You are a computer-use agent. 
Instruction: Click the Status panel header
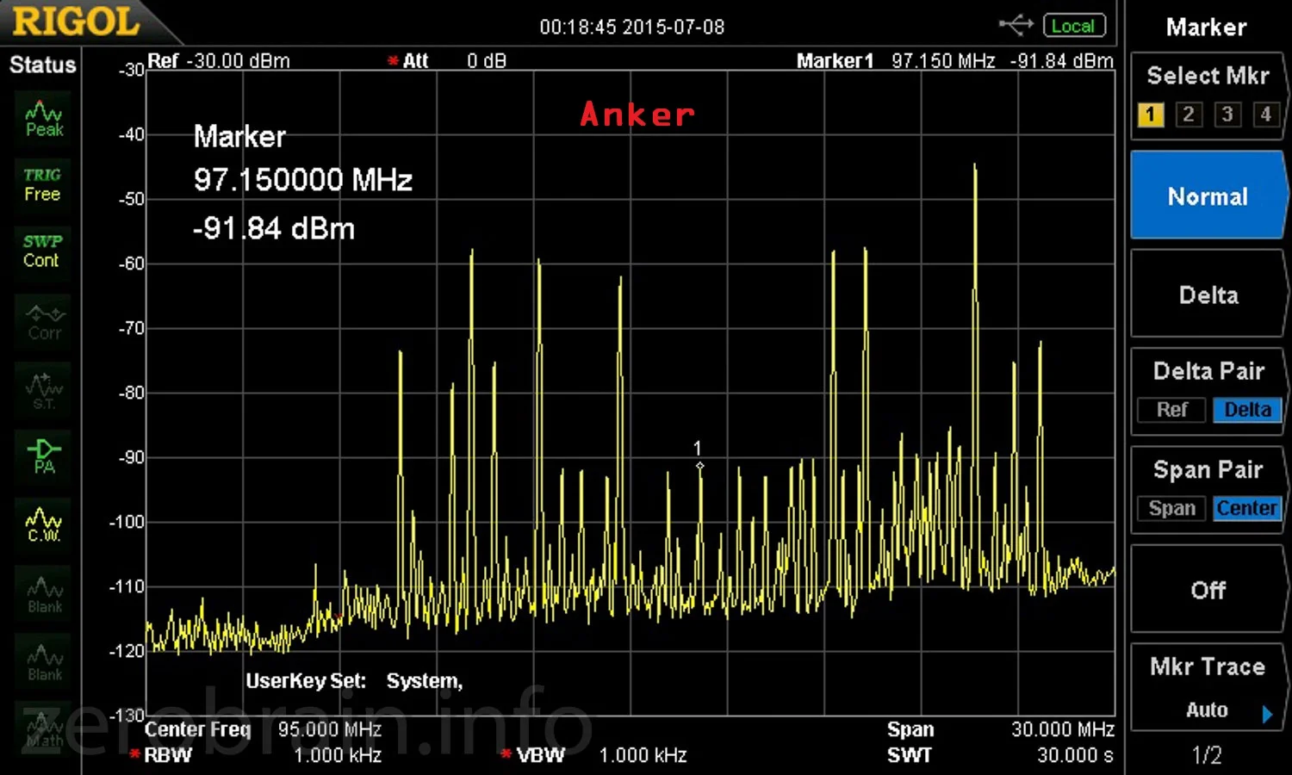pos(42,65)
